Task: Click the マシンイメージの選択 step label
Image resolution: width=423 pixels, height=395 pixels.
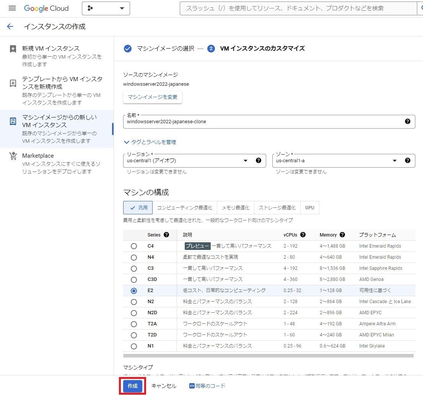Action: pos(166,49)
